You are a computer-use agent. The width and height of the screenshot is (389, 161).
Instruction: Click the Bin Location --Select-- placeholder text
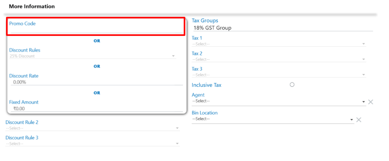tap(201, 119)
